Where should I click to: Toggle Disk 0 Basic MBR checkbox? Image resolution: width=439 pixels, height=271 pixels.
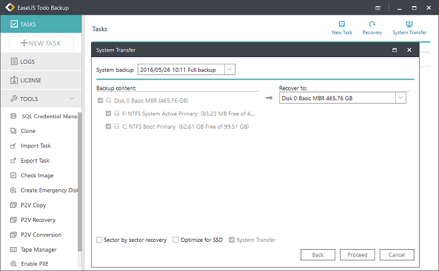[100, 100]
